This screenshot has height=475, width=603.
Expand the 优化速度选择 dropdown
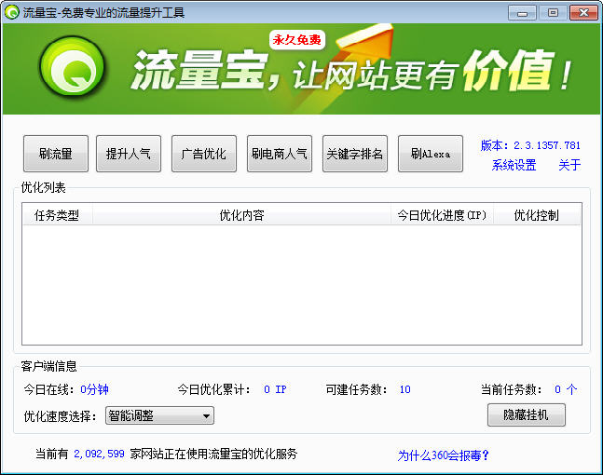coord(159,415)
